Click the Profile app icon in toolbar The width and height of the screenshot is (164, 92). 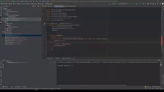(x=141, y=4)
